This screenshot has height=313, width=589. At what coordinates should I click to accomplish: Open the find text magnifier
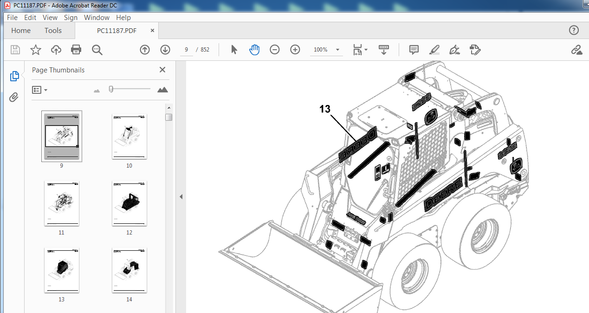[97, 50]
